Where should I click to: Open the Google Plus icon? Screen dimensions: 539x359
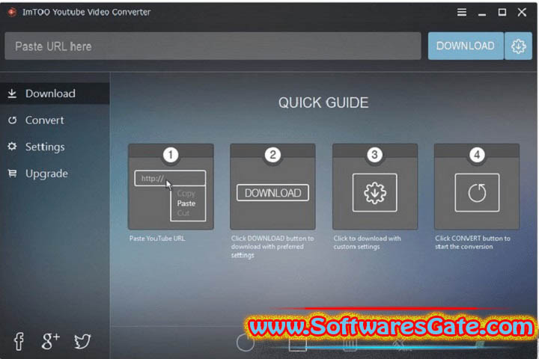coord(50,341)
